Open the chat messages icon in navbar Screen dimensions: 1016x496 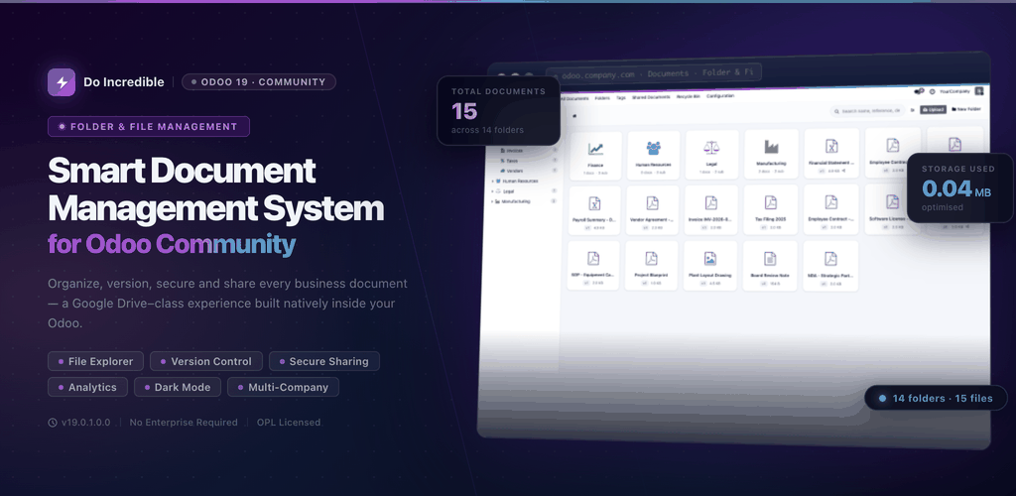tap(918, 92)
